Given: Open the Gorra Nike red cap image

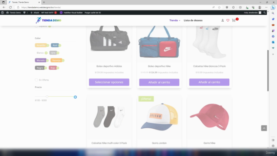Looking at the screenshot, I should (209, 117).
